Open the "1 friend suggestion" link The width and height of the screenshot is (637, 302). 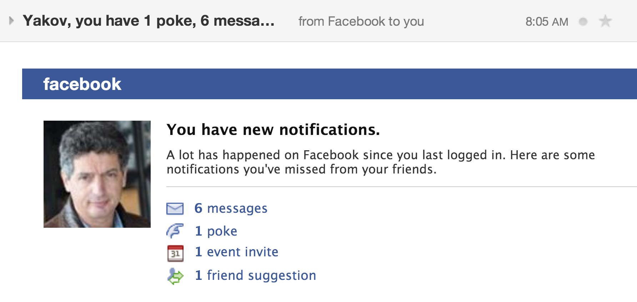click(x=255, y=276)
